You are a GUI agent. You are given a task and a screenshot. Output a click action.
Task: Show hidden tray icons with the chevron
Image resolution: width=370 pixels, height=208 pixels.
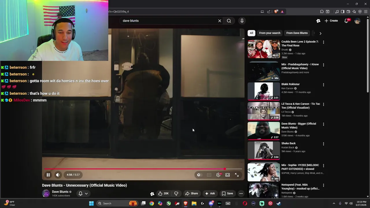[x=334, y=203]
